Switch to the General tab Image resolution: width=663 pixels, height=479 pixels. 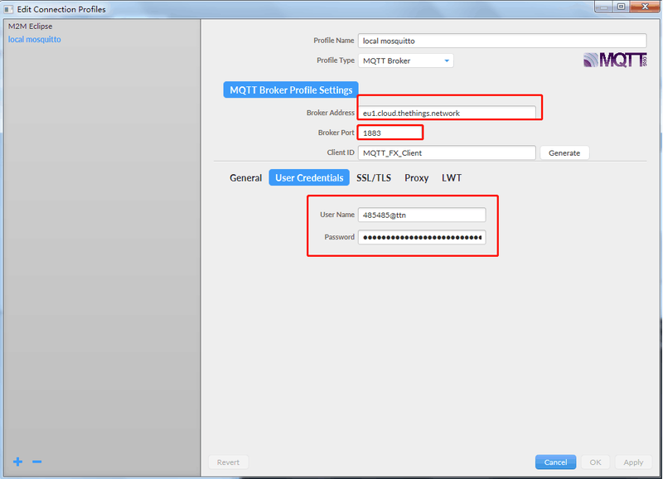click(x=245, y=177)
